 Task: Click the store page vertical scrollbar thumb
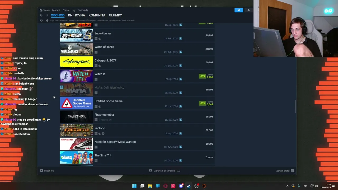pos(295,106)
